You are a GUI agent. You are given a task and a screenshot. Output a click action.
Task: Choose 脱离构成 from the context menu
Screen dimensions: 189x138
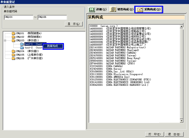tap(53, 46)
